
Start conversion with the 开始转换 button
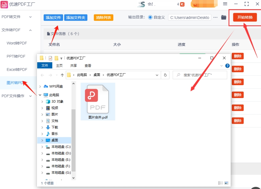pos(245,17)
